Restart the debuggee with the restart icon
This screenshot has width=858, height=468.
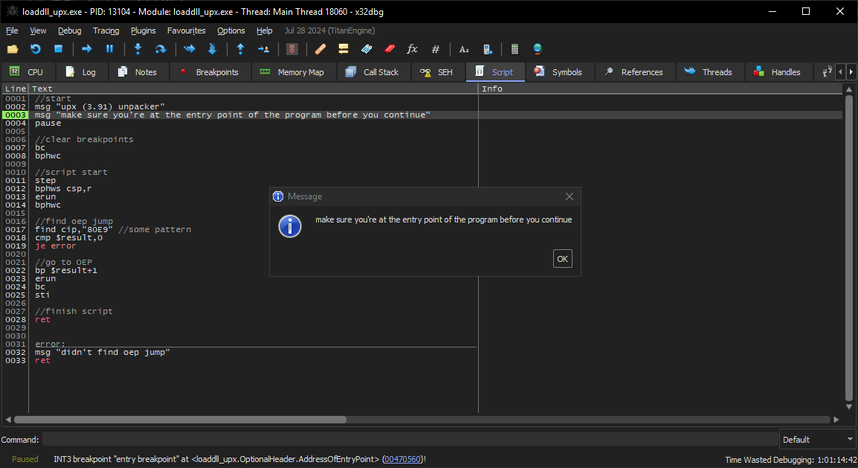[35, 49]
